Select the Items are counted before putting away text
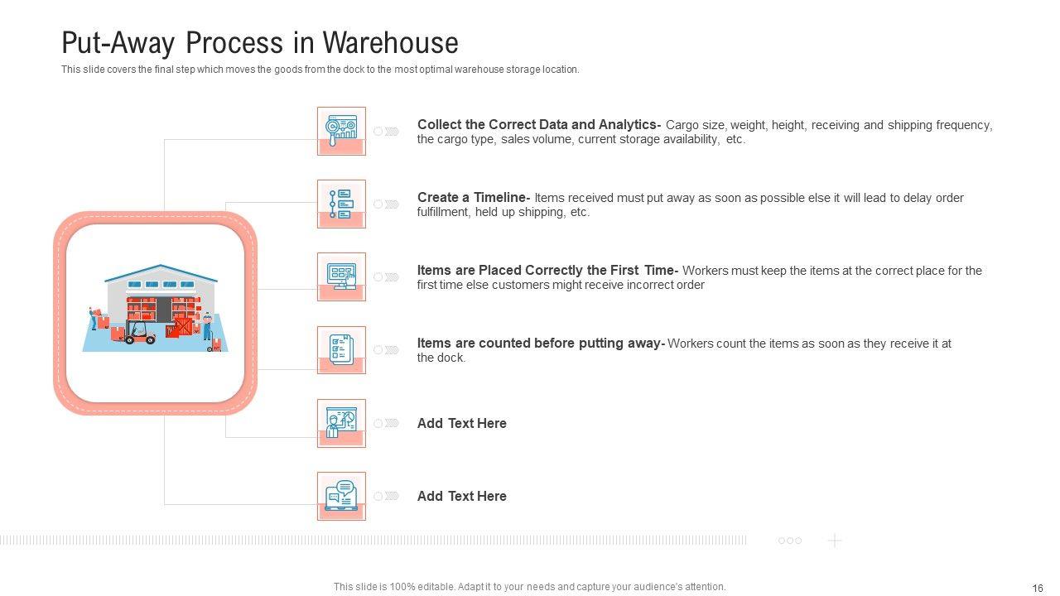The image size is (1060, 596). tap(540, 344)
